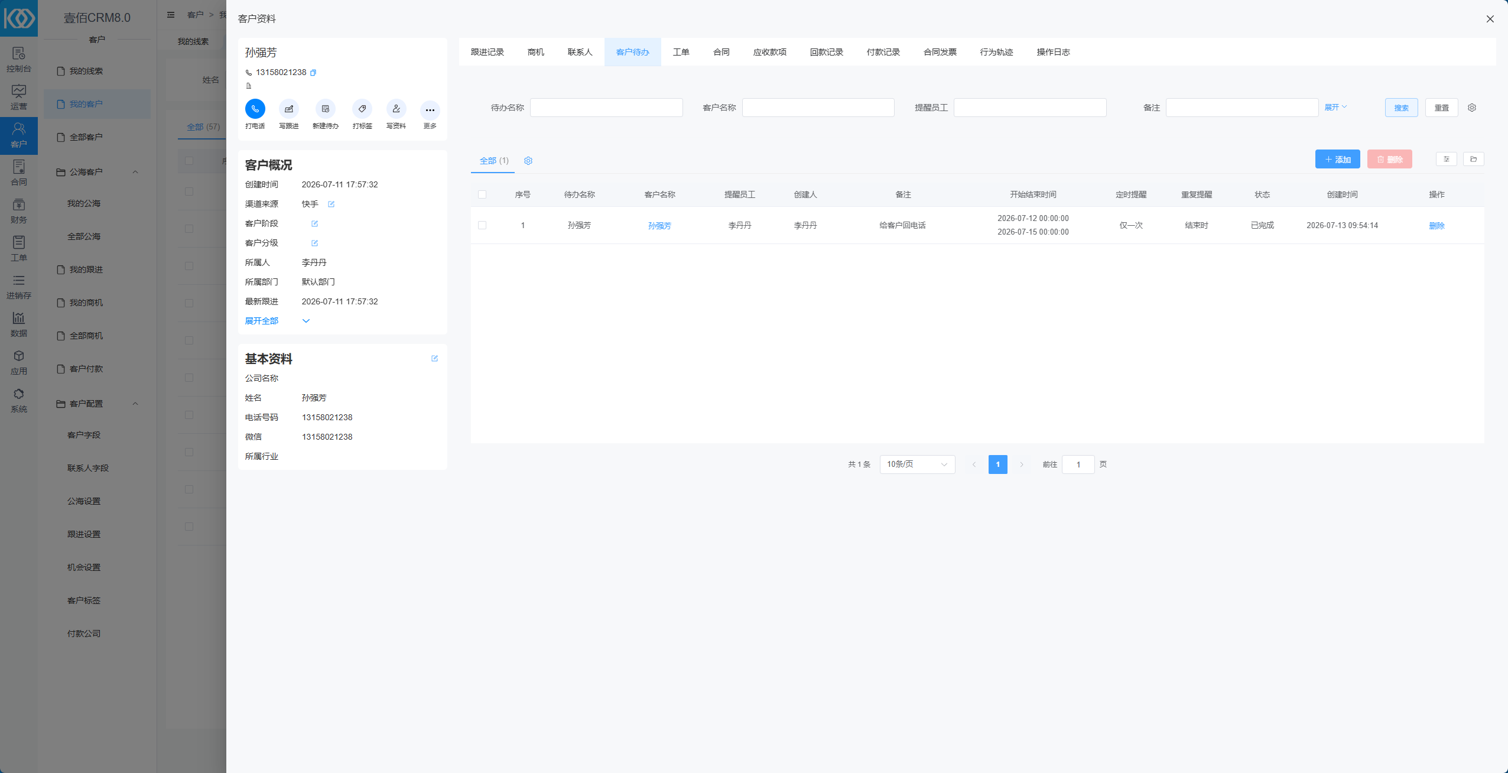Open 合同 module in left sidebar

point(19,174)
